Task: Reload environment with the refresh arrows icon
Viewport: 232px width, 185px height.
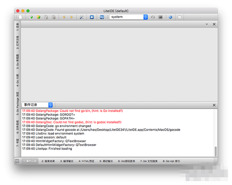Action: 153,17
